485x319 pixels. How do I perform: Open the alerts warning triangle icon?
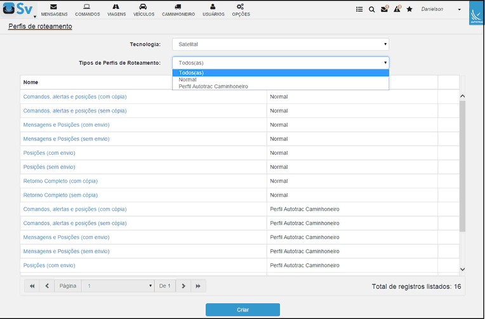(397, 9)
